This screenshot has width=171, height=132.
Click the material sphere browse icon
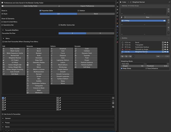coord(122,17)
